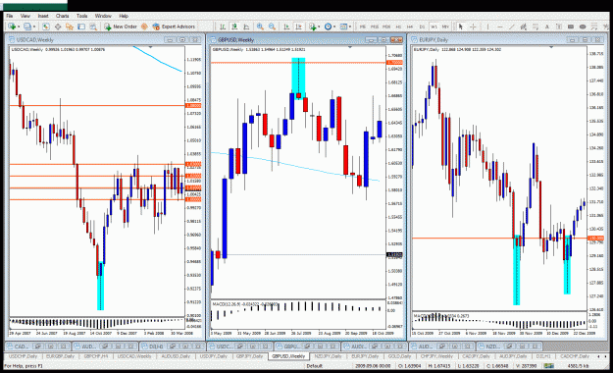Screen dimensions: 613x373
Task: Switch chart to bar chart
Action: (x=223, y=27)
